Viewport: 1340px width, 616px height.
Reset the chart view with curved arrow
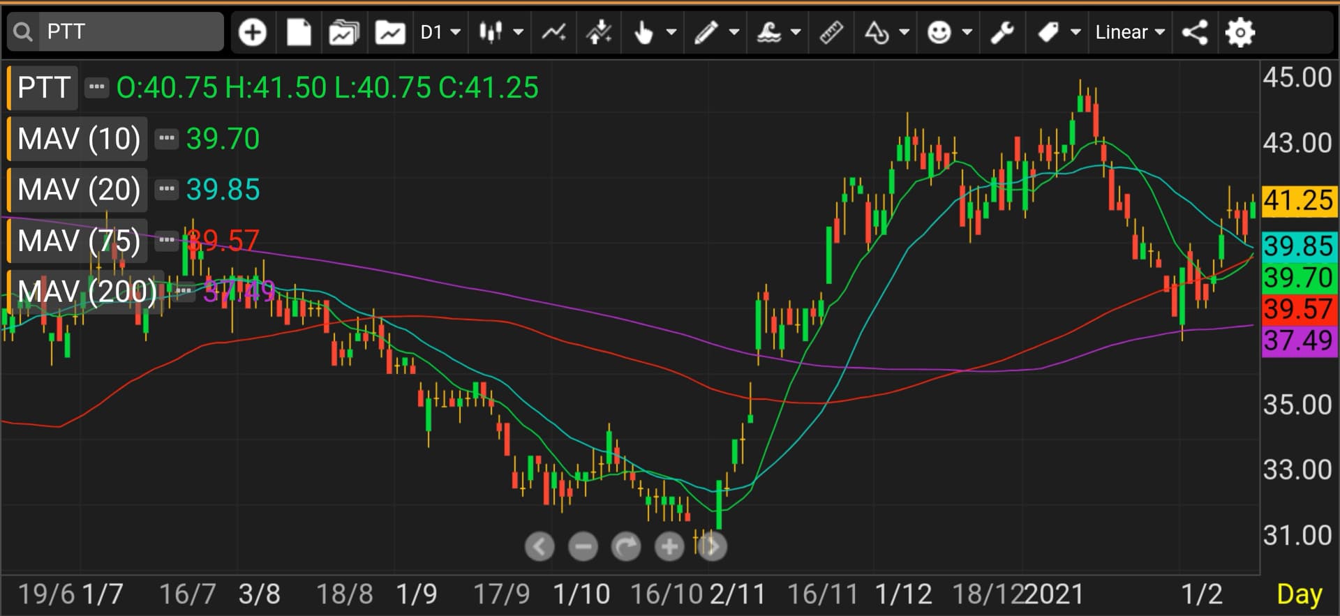click(x=626, y=547)
